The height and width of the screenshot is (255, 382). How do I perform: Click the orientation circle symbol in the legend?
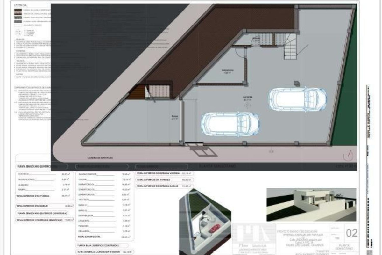click(19, 32)
